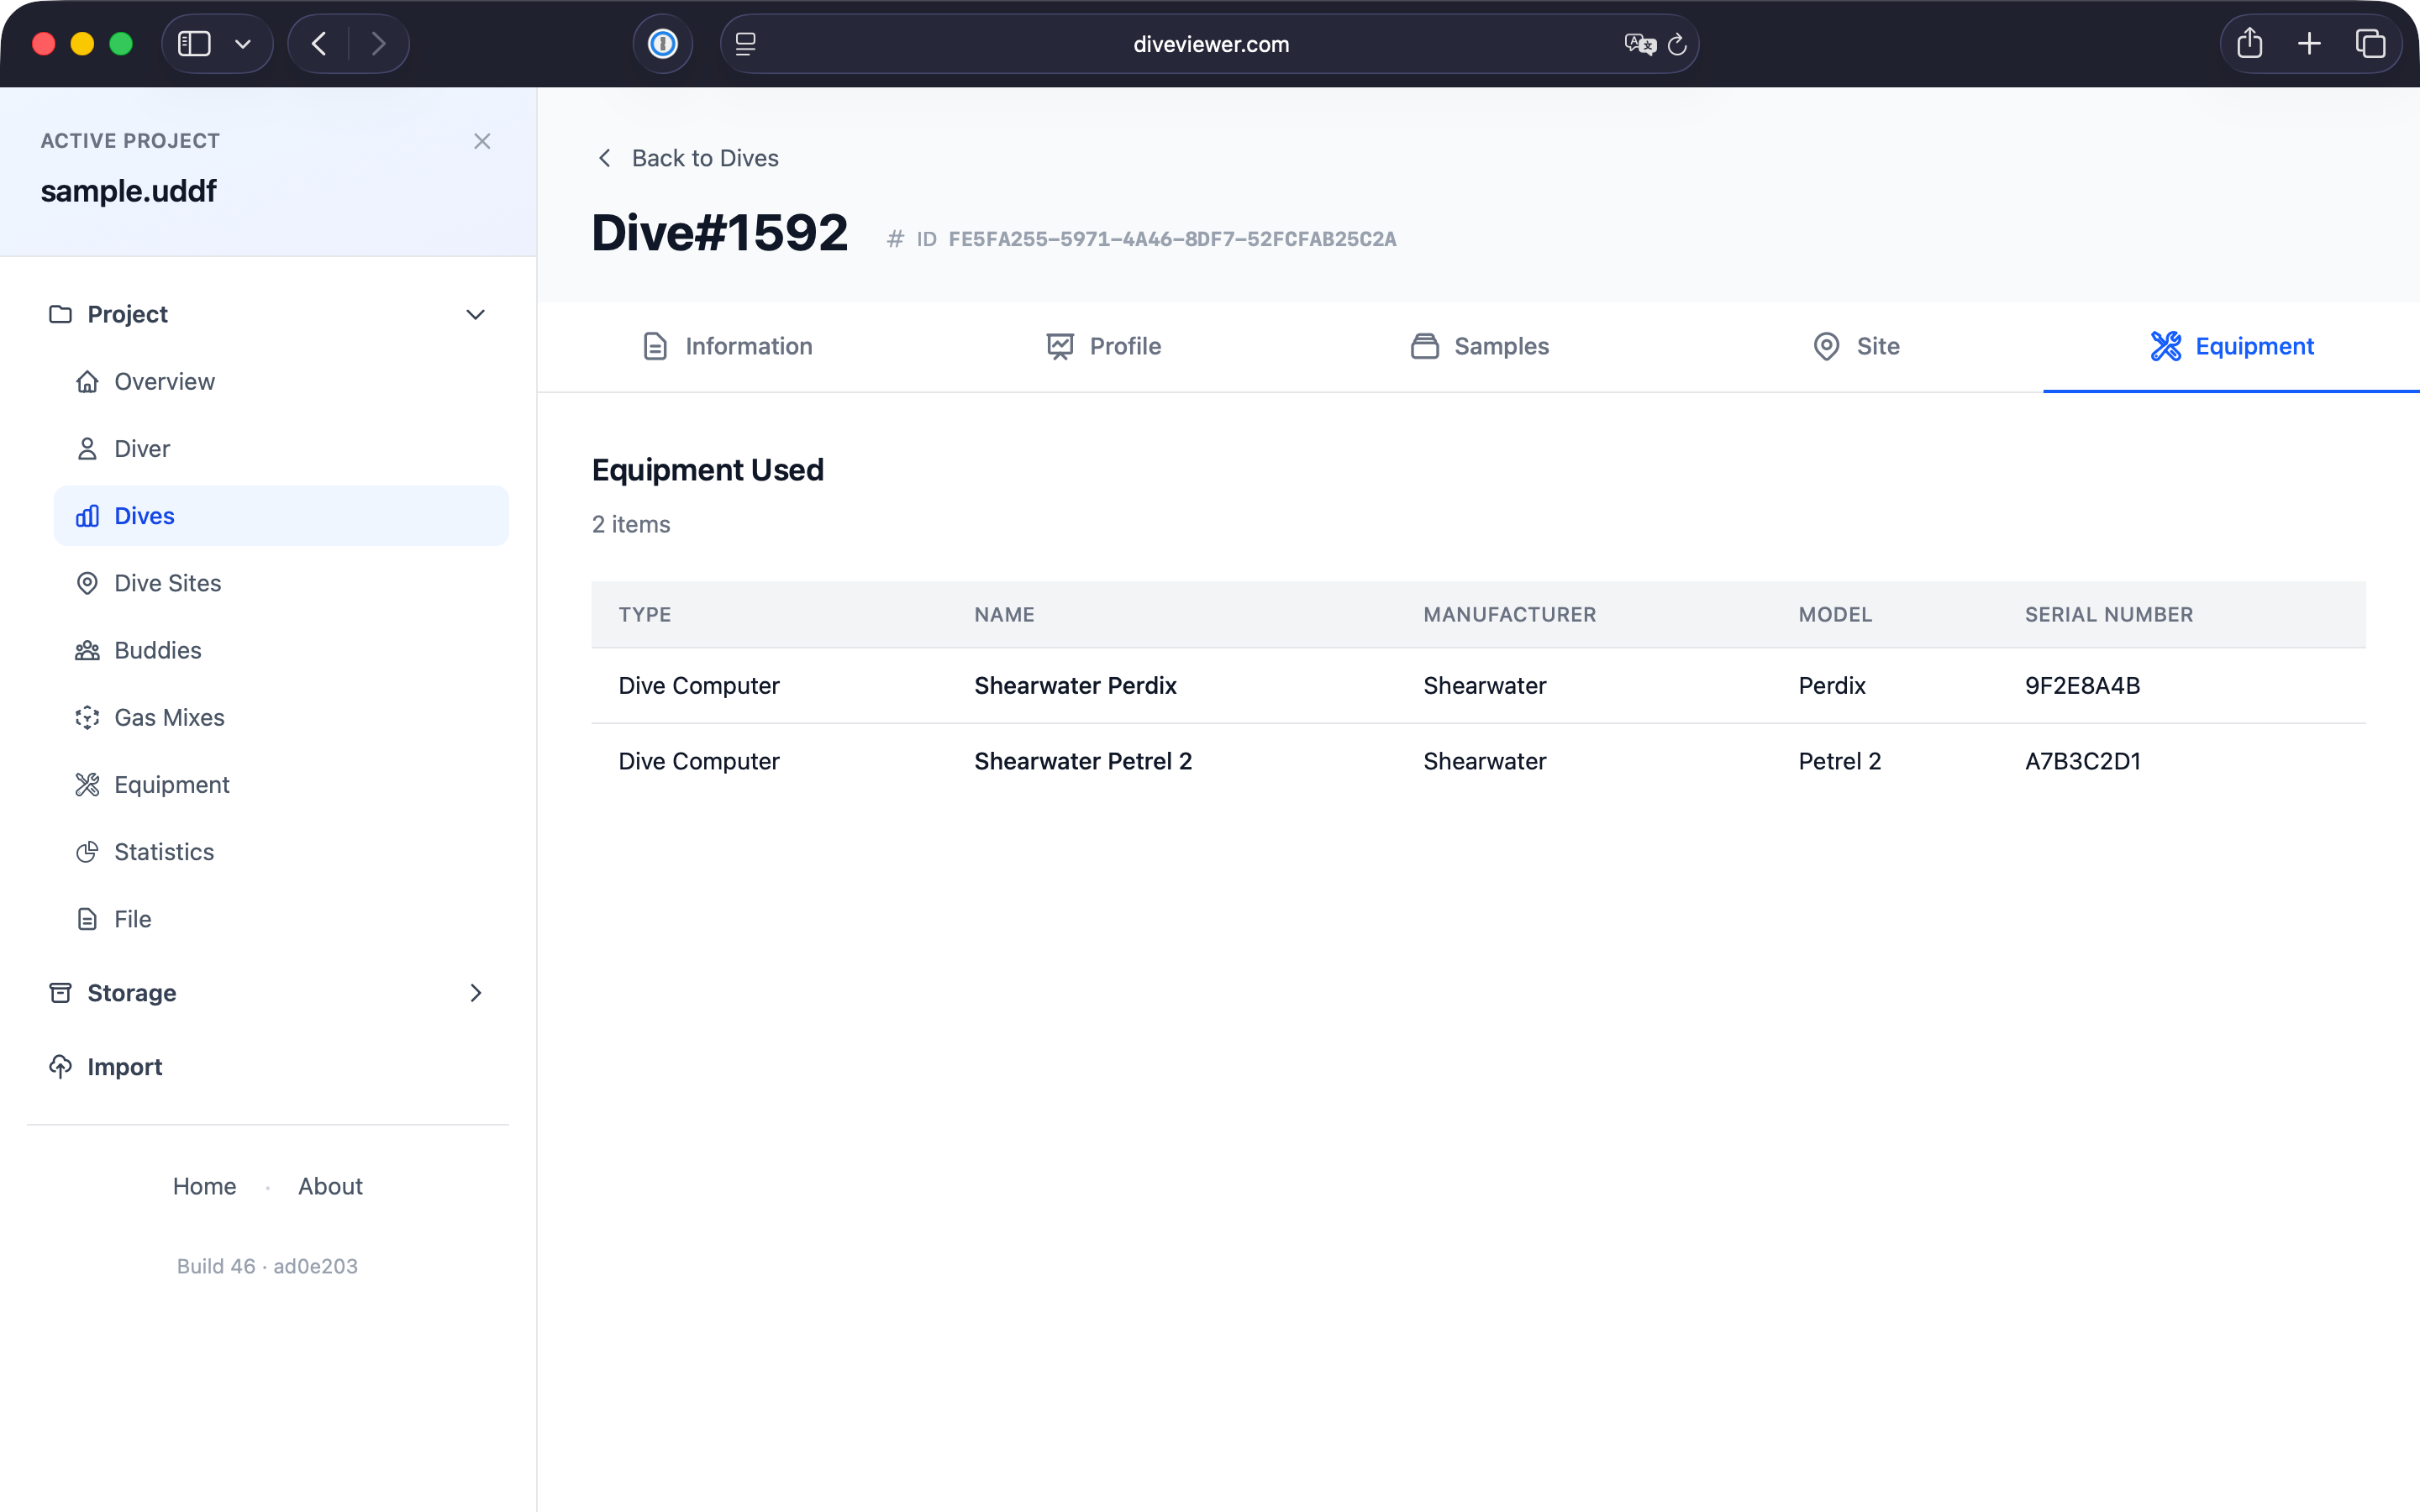Expand the Storage section

[x=475, y=993]
